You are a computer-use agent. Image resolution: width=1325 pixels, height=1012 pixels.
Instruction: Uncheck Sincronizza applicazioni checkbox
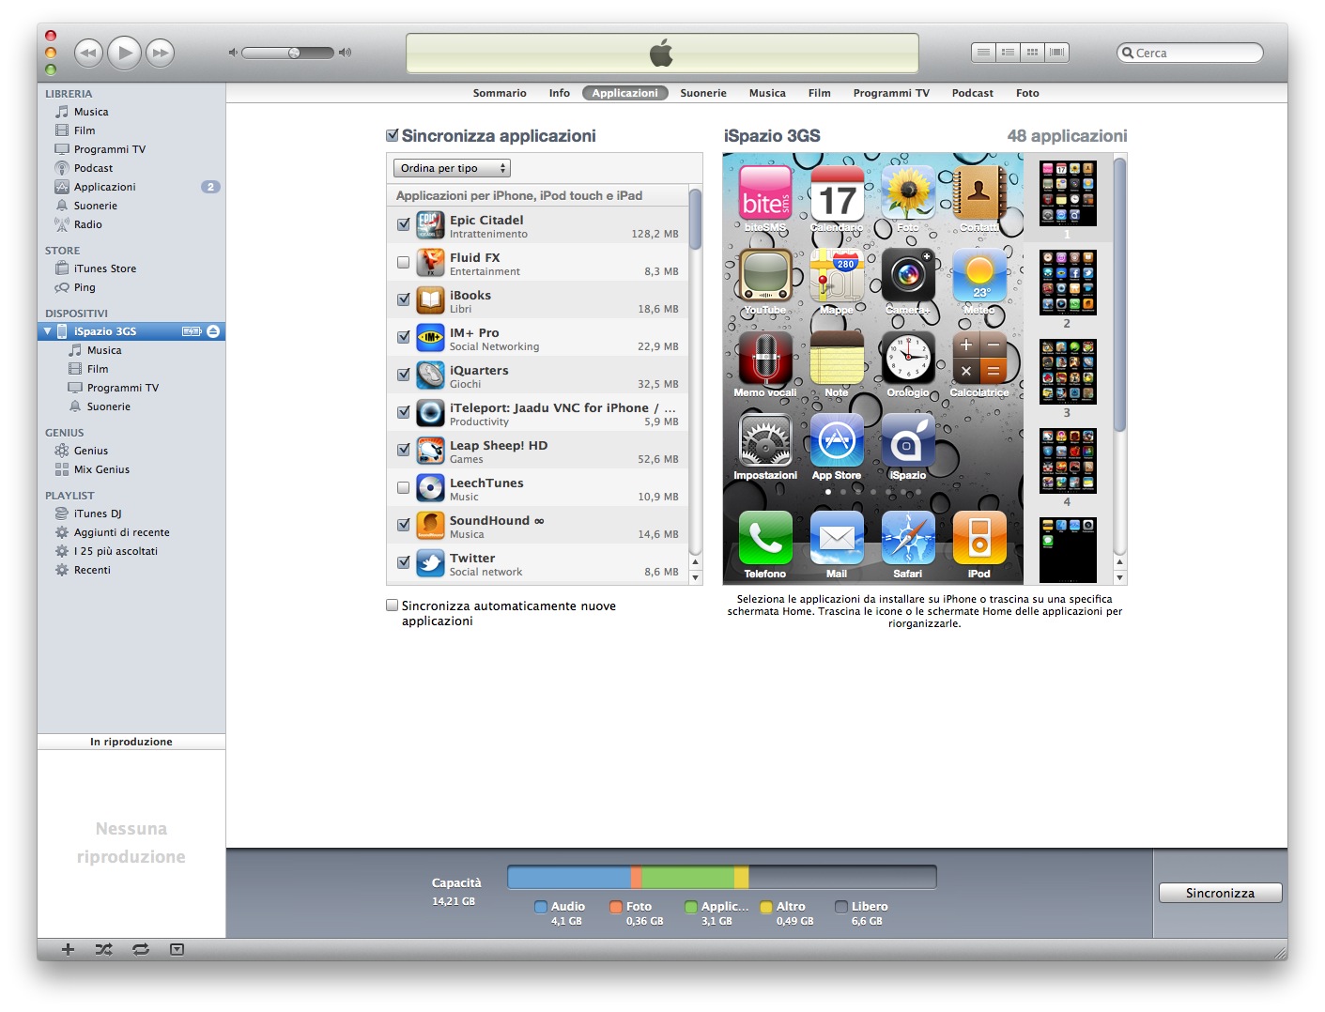click(x=393, y=136)
